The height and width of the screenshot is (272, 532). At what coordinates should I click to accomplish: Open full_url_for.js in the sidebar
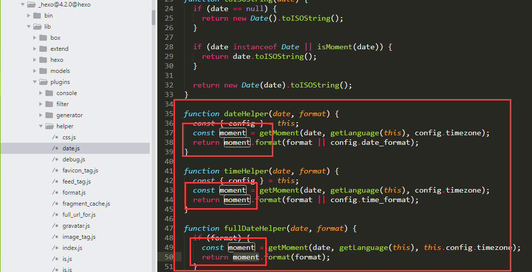tap(79, 215)
